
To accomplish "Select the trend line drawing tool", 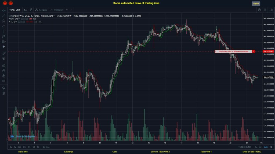I will coord(4,16).
